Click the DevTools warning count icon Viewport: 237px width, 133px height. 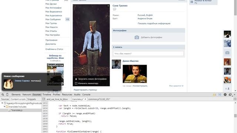click(214, 95)
